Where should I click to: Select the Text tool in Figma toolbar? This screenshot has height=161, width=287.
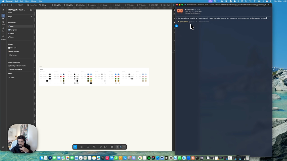[x=101, y=147]
